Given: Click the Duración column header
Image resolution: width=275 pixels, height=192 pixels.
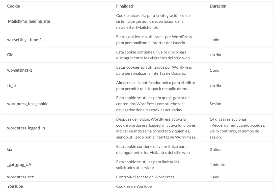Looking at the screenshot, I should pos(218,6).
